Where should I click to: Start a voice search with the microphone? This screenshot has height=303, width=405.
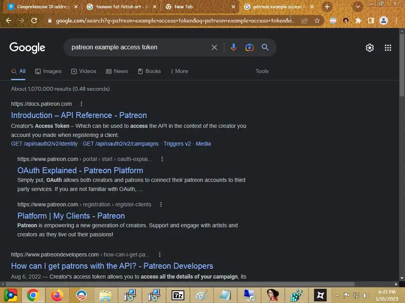click(233, 47)
